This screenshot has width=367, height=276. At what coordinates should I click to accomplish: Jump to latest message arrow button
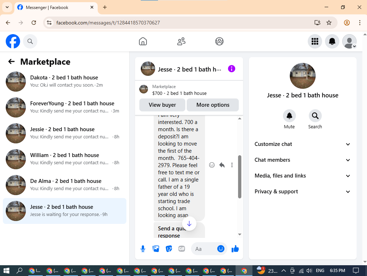(x=189, y=224)
